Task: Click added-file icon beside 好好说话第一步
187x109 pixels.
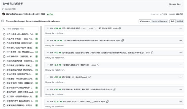Action: (37, 52)
